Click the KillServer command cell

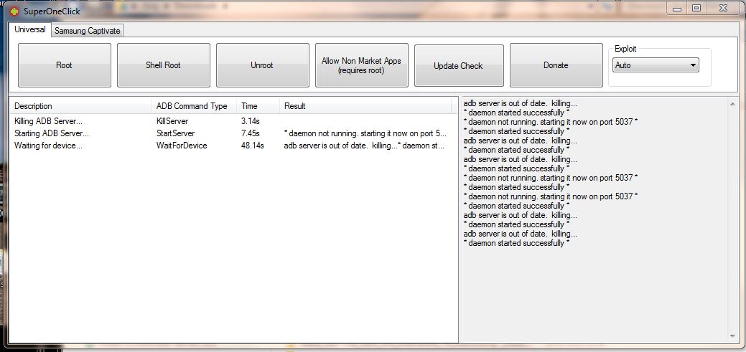point(172,121)
